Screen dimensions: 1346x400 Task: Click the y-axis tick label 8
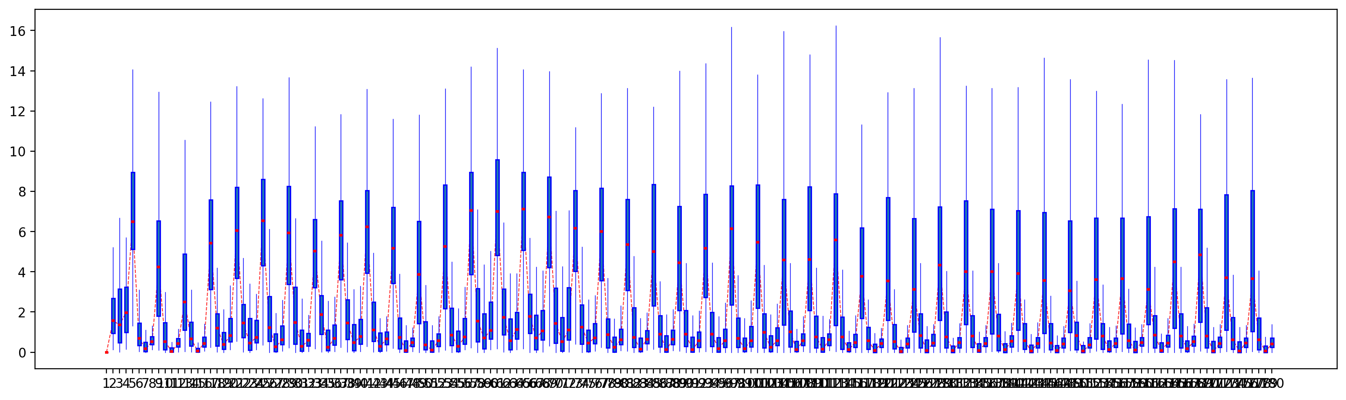[21, 192]
